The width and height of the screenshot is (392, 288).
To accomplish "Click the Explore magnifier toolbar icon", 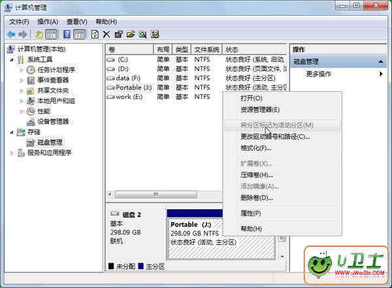I will pyautogui.click(x=142, y=35).
